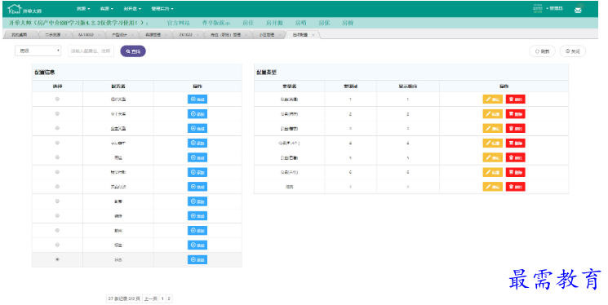Click the house logo in the header
The width and height of the screenshot is (608, 305).
(15, 9)
